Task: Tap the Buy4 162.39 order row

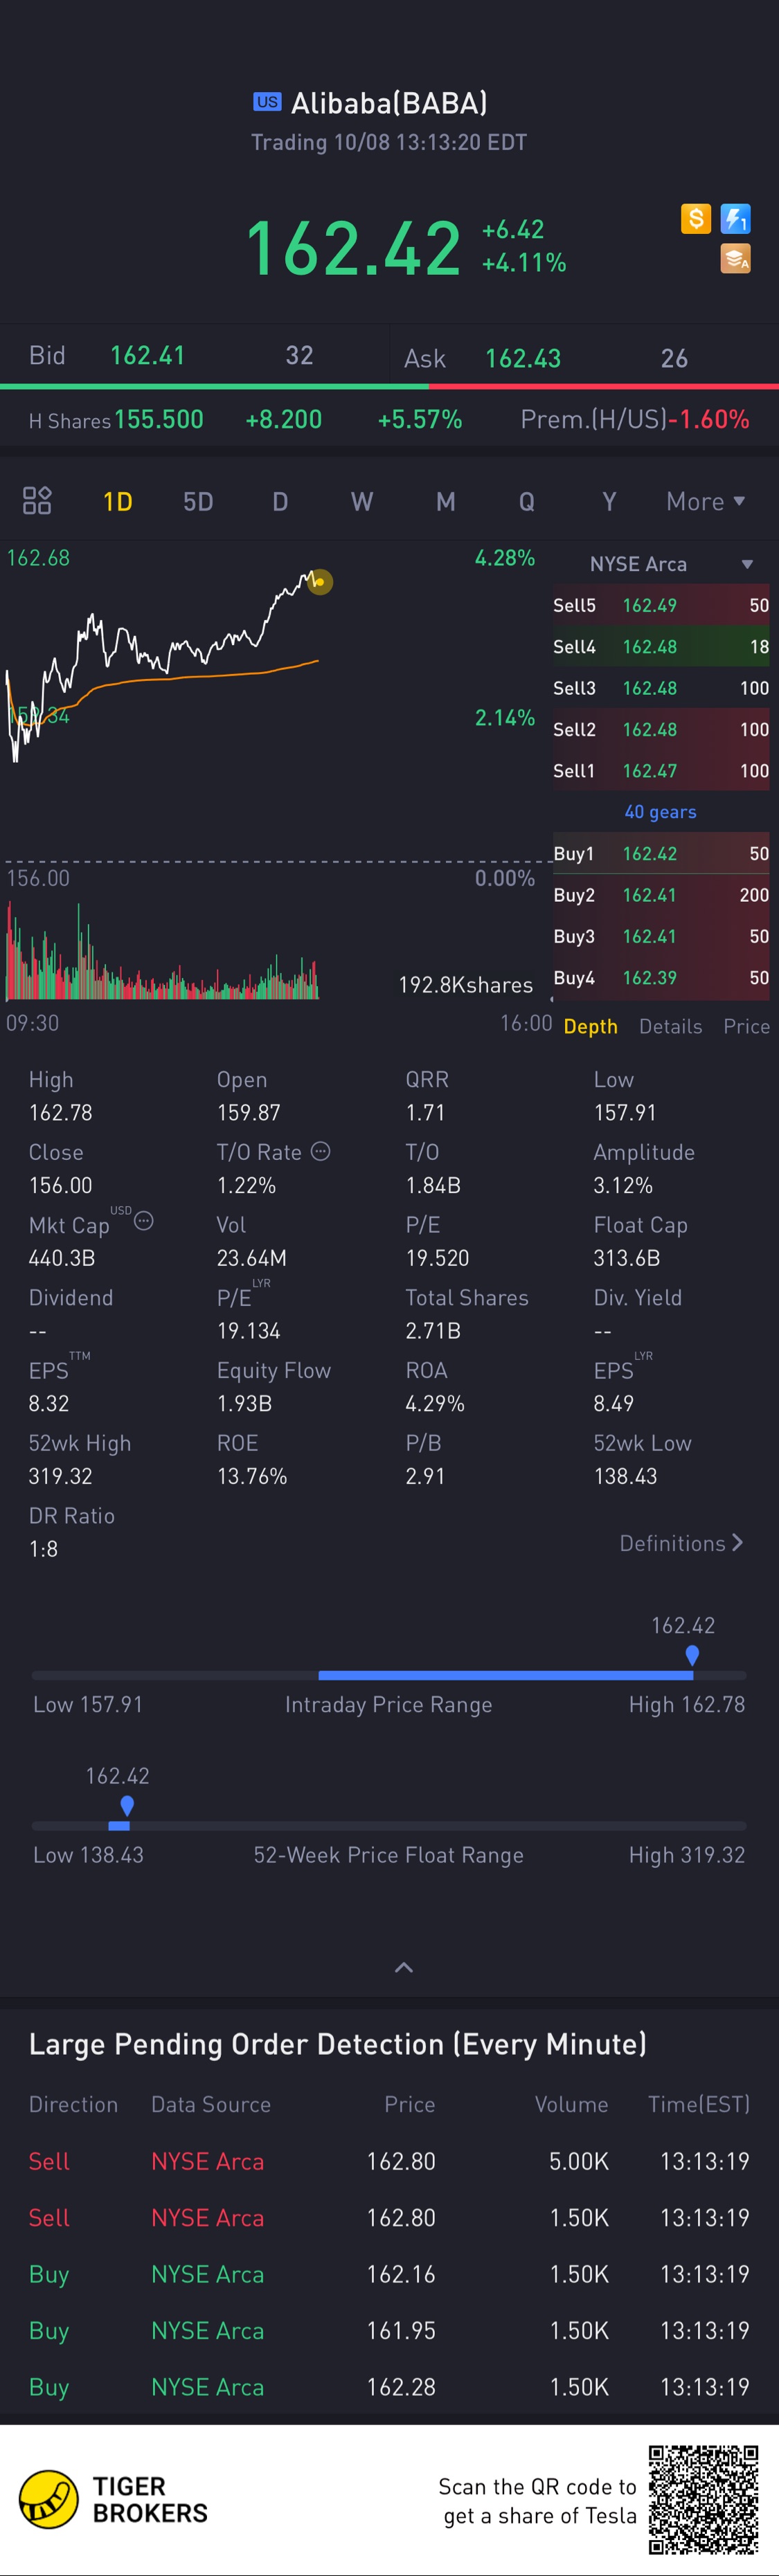Action: click(x=661, y=978)
